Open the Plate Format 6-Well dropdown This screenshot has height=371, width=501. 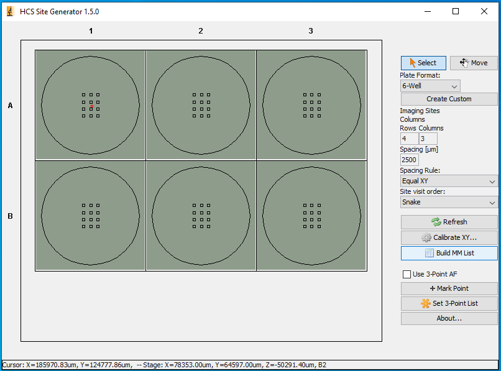(430, 86)
